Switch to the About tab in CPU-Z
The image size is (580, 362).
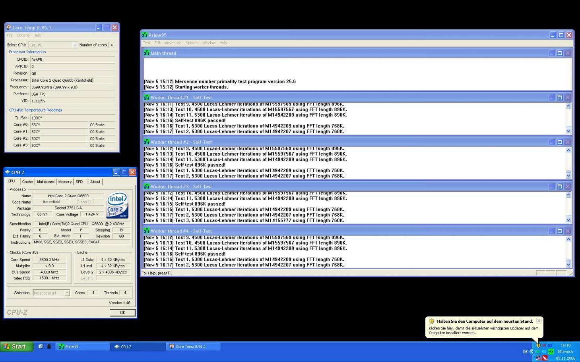pos(95,182)
